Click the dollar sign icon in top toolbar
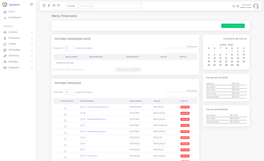This screenshot has width=264, height=161. (49, 6)
